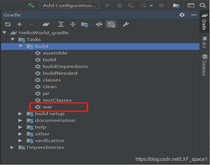The width and height of the screenshot is (210, 165).
Task: Select the jar task
Action: coord(46,94)
